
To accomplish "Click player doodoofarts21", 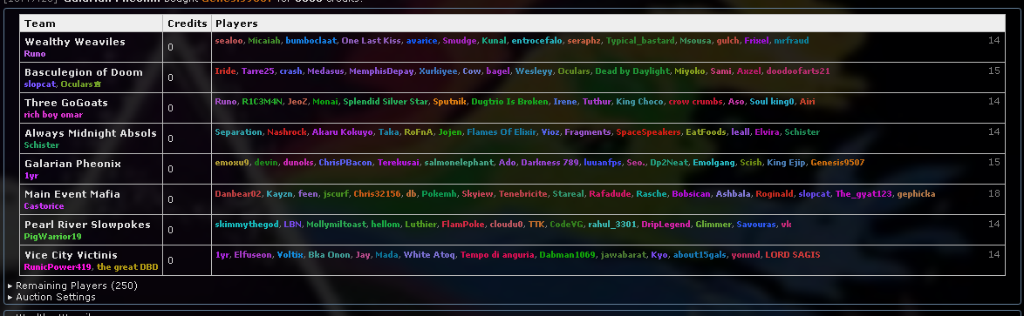I will [x=798, y=71].
